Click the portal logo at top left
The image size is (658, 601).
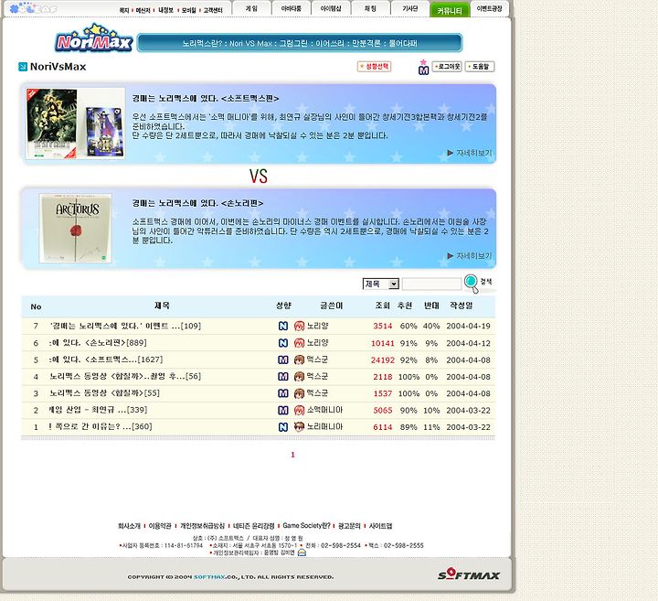click(33, 8)
